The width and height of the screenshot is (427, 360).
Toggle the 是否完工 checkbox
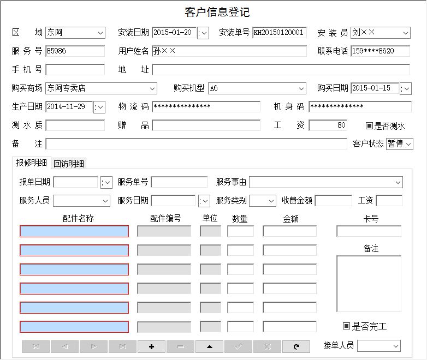[346, 326]
